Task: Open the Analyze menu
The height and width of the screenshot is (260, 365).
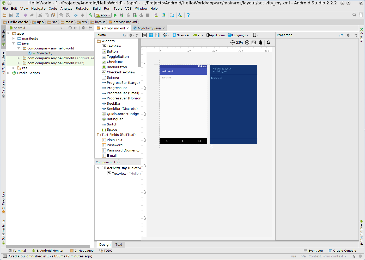Action: pos(66,9)
